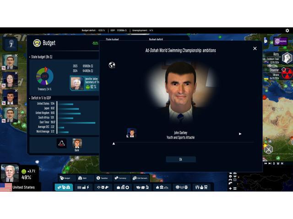Select John Darbey's small portrait thumbnail

[x=131, y=133]
